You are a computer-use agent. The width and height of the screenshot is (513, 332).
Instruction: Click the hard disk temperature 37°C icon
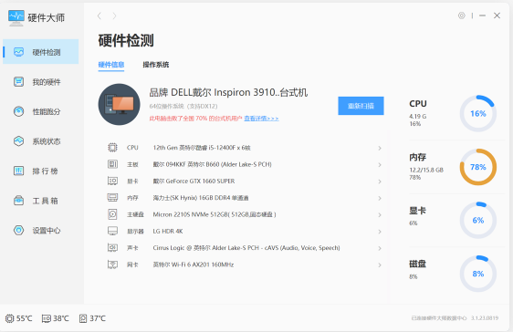[83, 318]
